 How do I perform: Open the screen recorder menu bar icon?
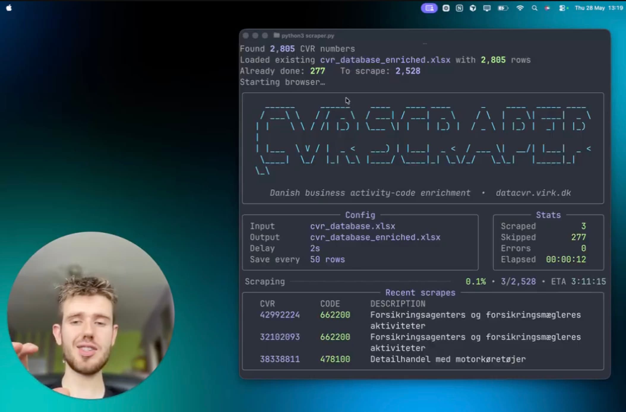(446, 8)
